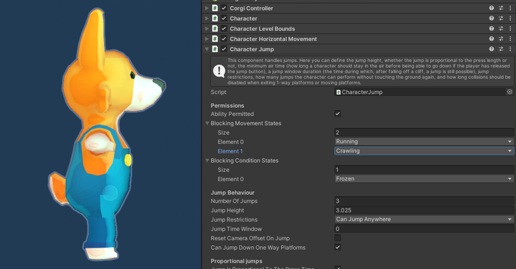The height and width of the screenshot is (269, 516).
Task: Uncheck Can Jump Down One Way Platforms
Action: pos(338,248)
